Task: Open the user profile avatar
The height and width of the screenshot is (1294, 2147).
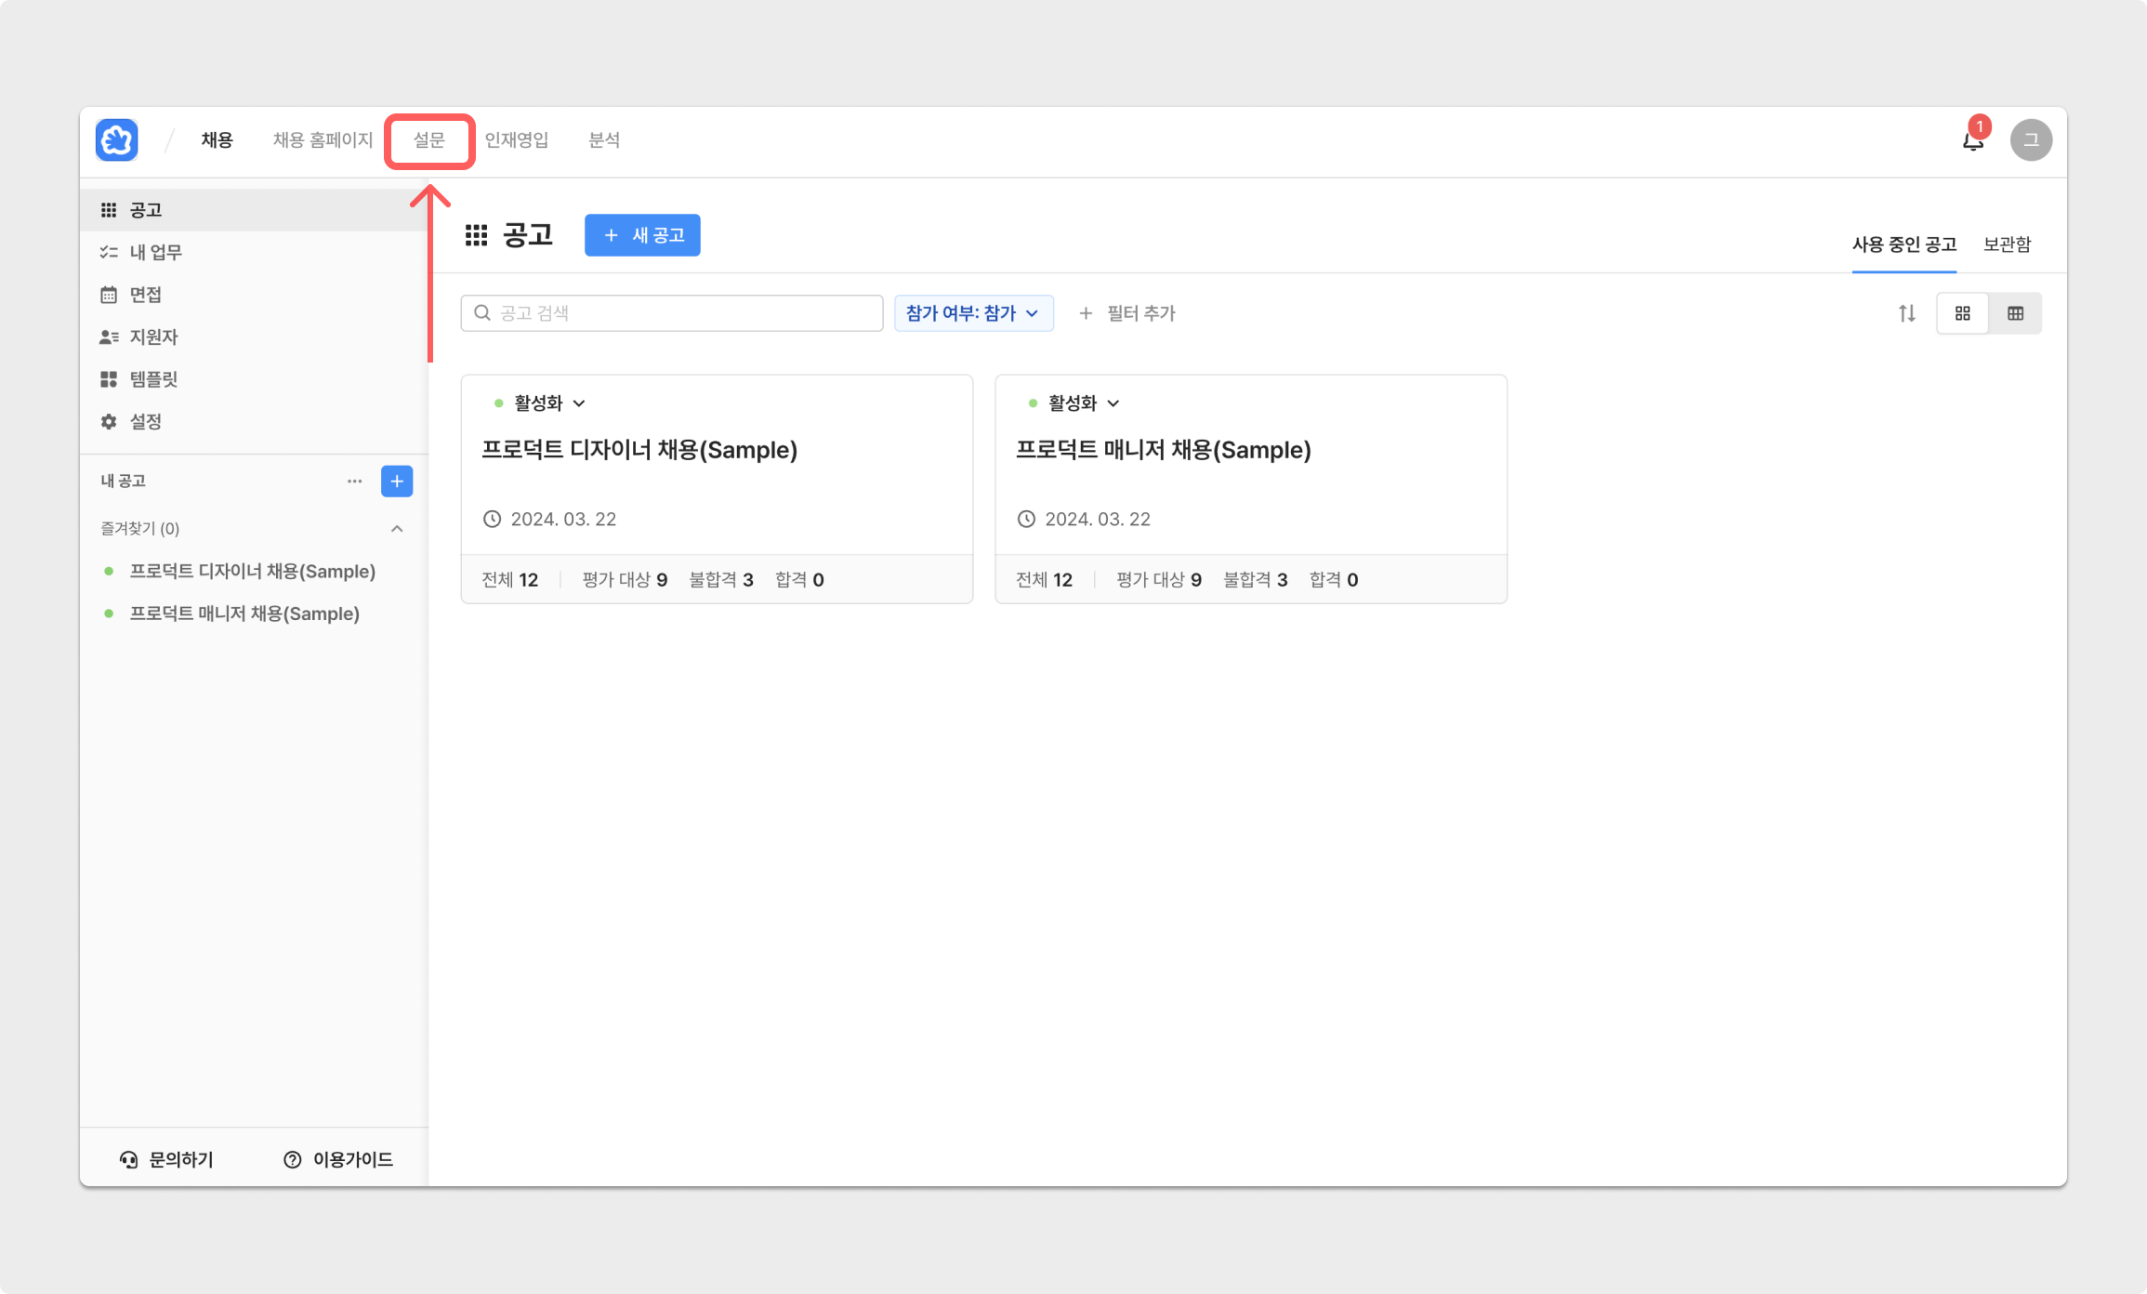Action: (2031, 140)
